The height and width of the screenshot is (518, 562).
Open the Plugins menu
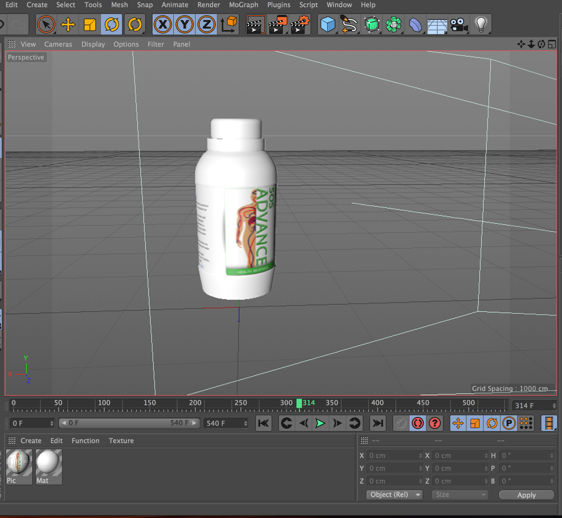[279, 5]
